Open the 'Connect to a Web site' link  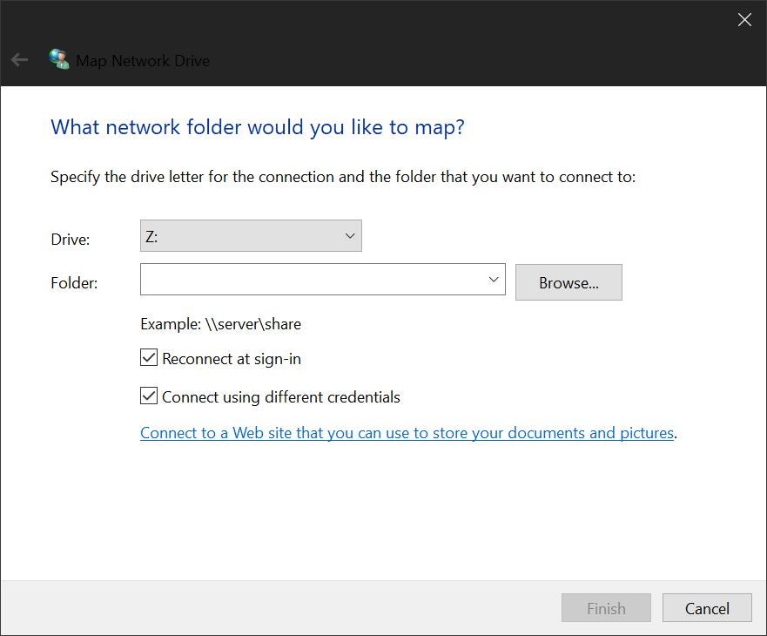(407, 433)
